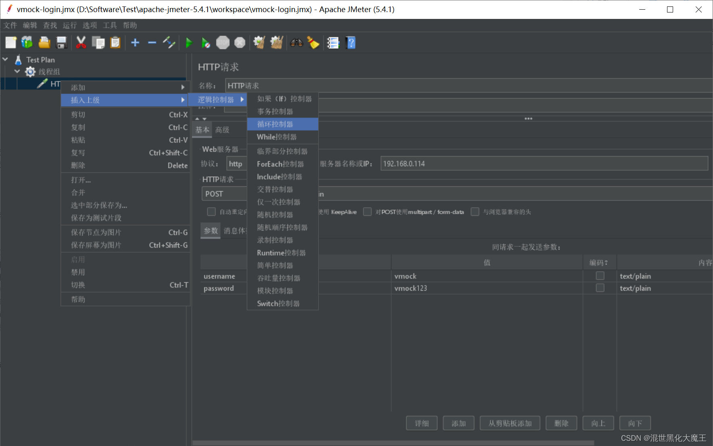Click the Open file folder icon
The height and width of the screenshot is (446, 713).
pos(44,43)
